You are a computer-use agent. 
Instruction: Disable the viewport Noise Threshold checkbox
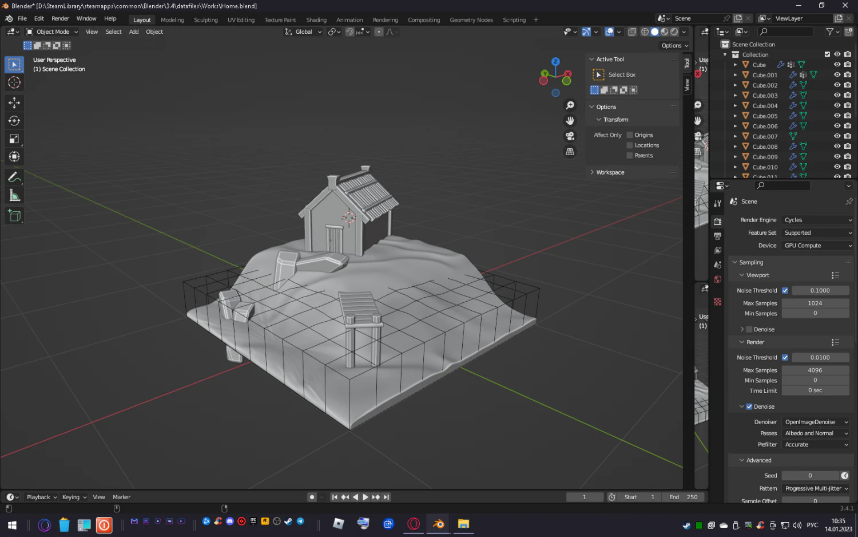[x=785, y=290]
